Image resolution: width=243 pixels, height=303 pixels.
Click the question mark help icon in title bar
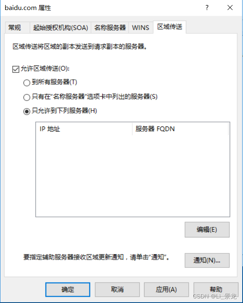coord(207,8)
